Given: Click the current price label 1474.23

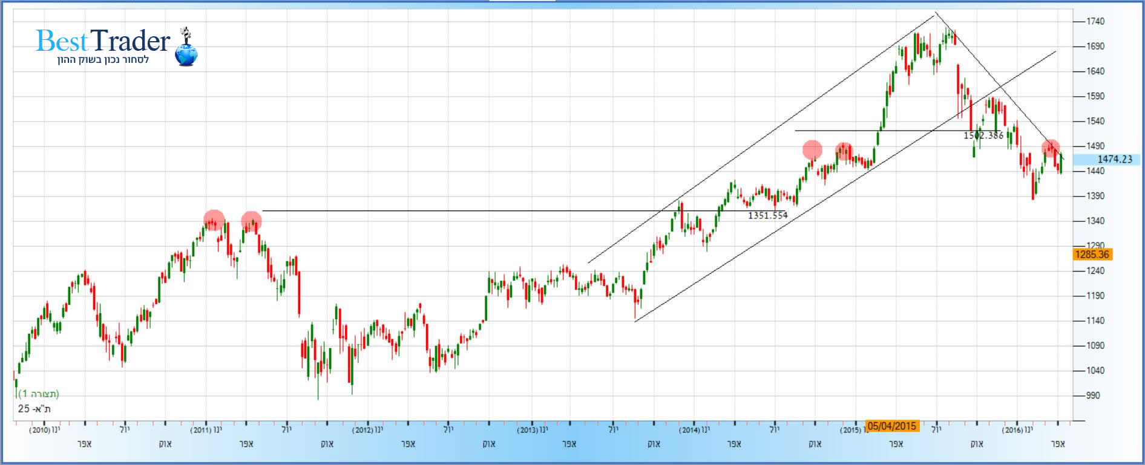Looking at the screenshot, I should (x=1114, y=159).
